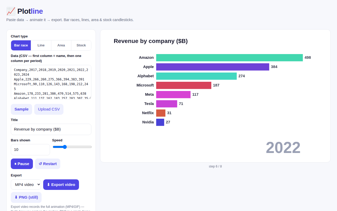Click the Meta value label 117

coord(195,94)
